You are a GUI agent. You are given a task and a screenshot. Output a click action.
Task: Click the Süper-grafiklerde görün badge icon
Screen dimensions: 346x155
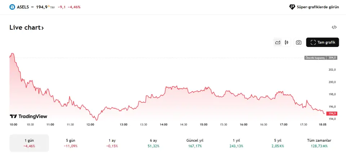(292, 7)
